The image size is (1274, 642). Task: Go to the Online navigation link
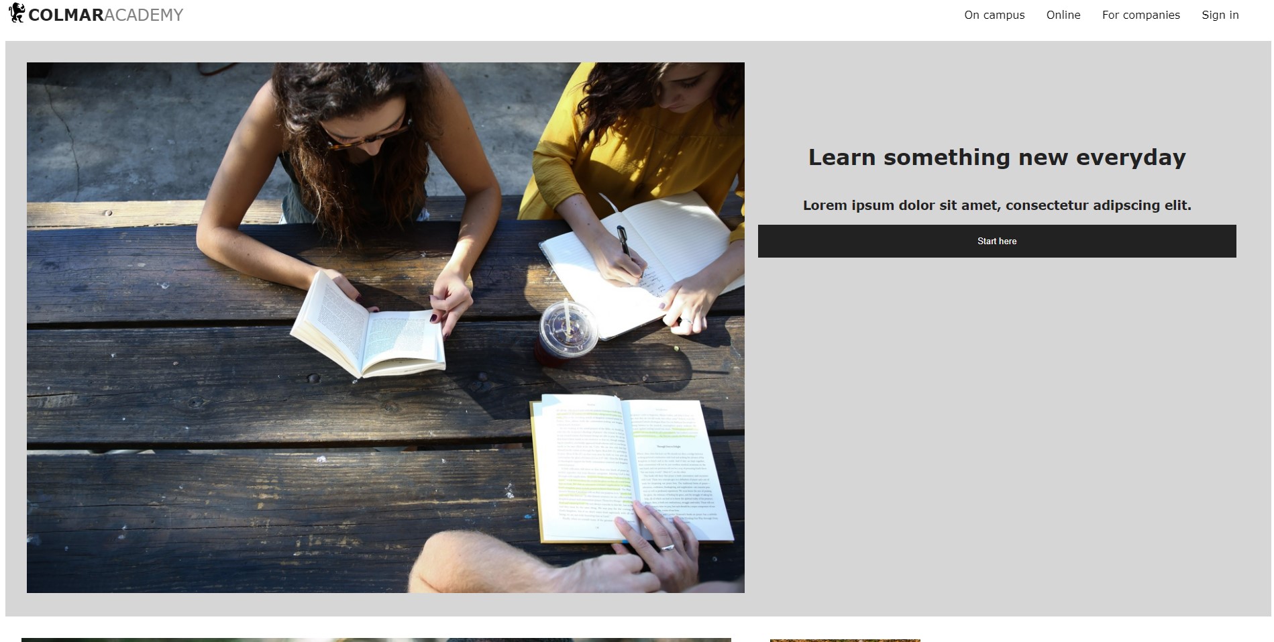(1063, 15)
